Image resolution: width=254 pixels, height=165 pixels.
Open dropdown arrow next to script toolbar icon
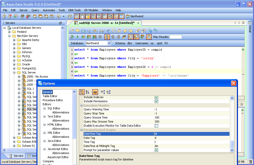[x=63, y=16]
